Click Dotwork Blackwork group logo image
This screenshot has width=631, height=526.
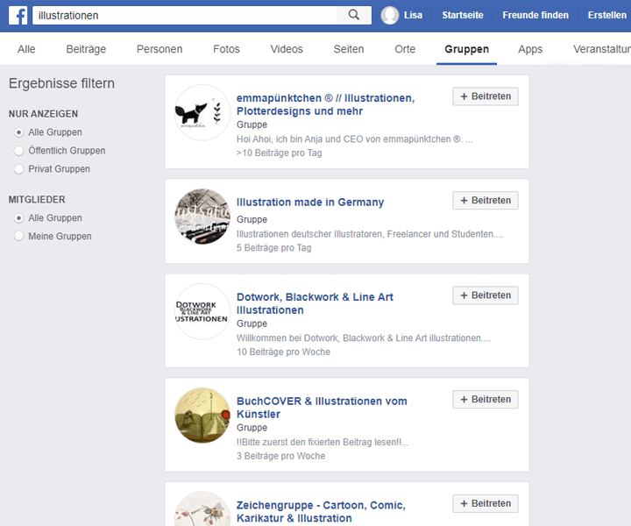coord(202,311)
